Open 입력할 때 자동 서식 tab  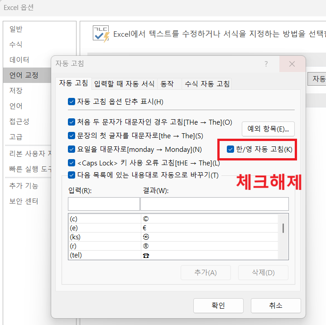tap(124, 84)
